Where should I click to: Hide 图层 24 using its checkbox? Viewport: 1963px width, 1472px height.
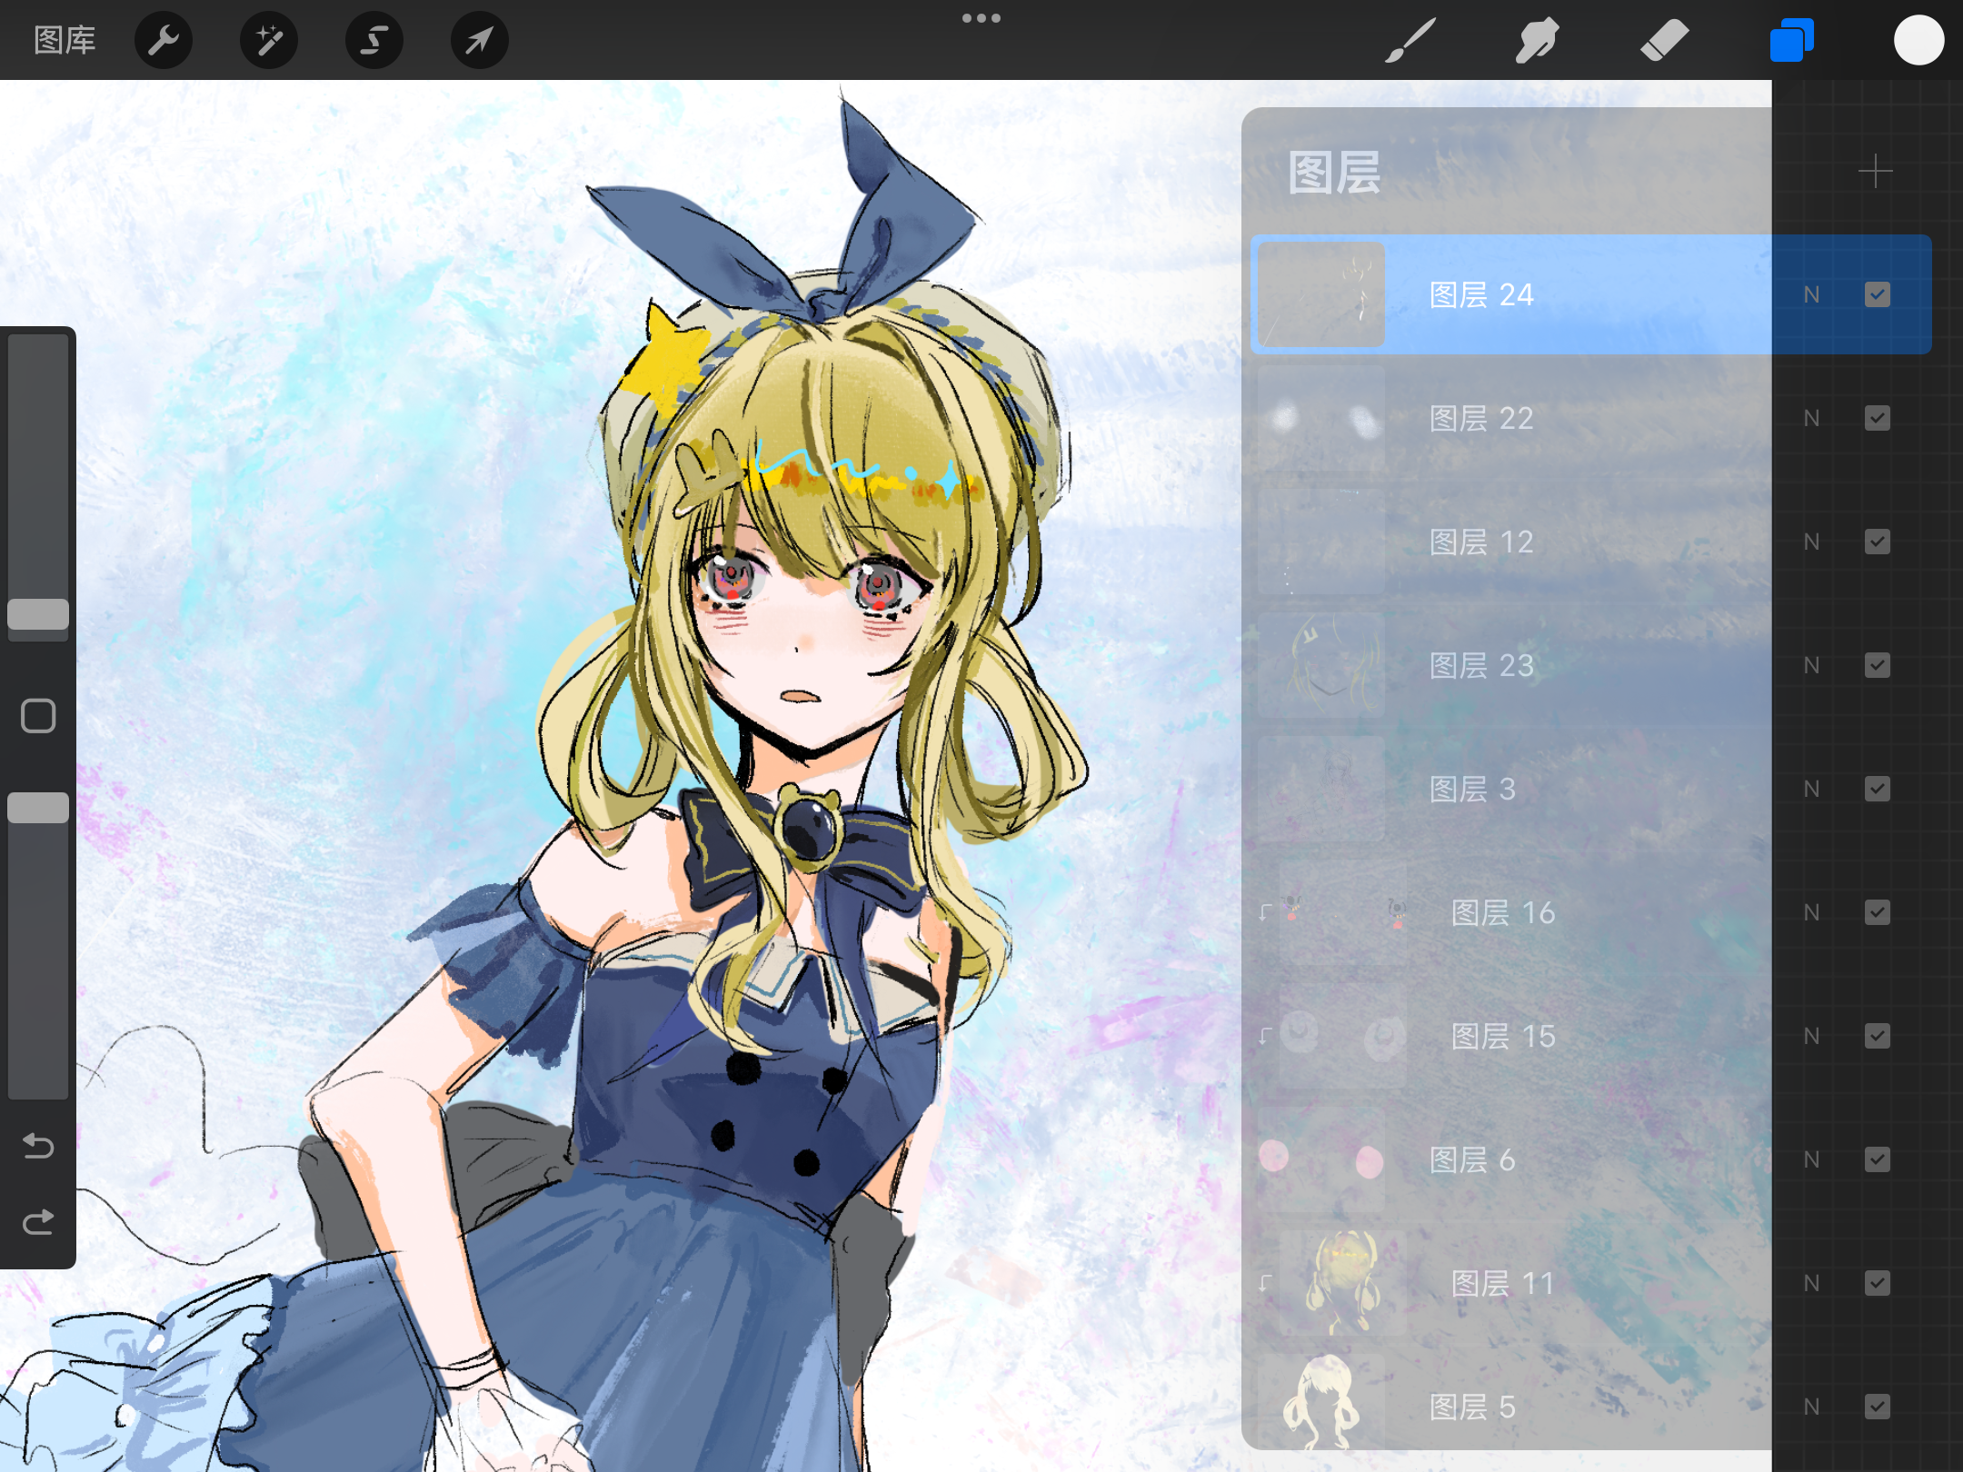click(x=1878, y=294)
